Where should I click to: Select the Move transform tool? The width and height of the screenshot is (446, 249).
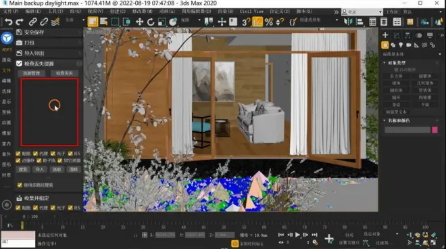pos(139,22)
